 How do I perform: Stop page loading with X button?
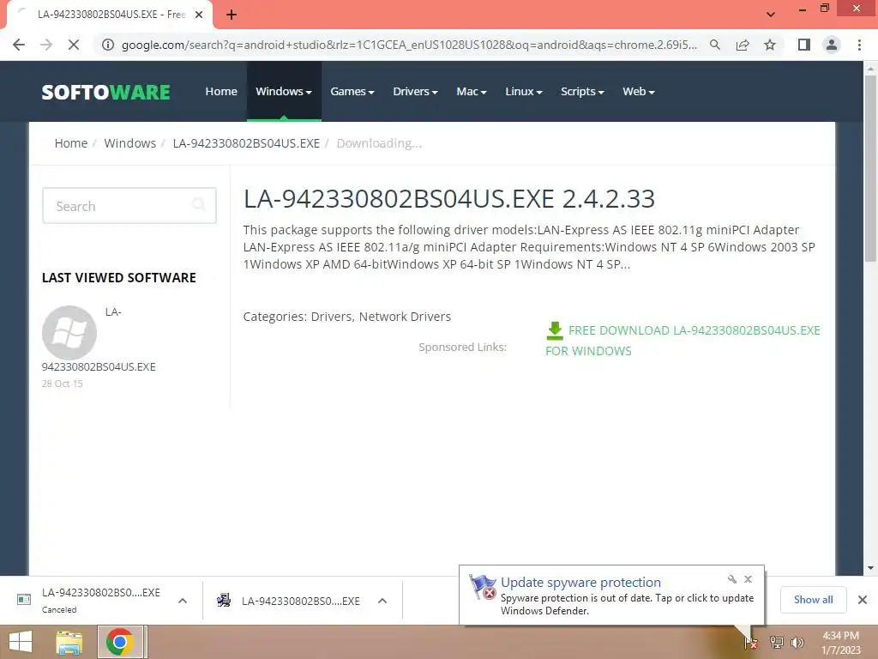click(x=74, y=45)
